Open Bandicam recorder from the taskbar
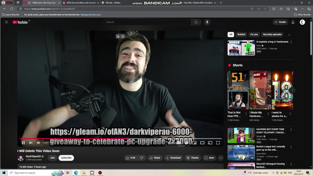 point(100,173)
